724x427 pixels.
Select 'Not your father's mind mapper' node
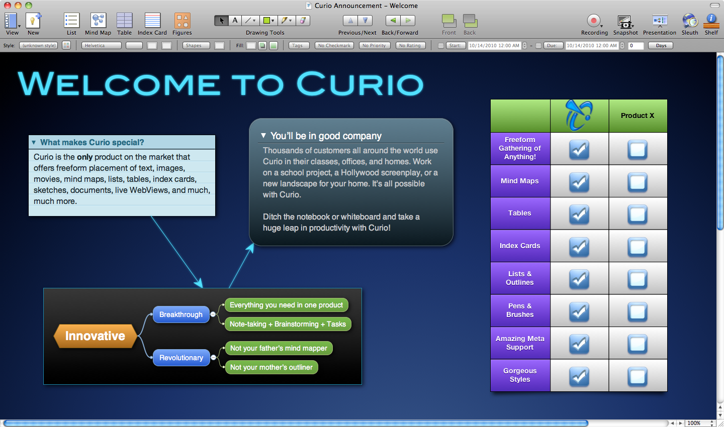[279, 348]
